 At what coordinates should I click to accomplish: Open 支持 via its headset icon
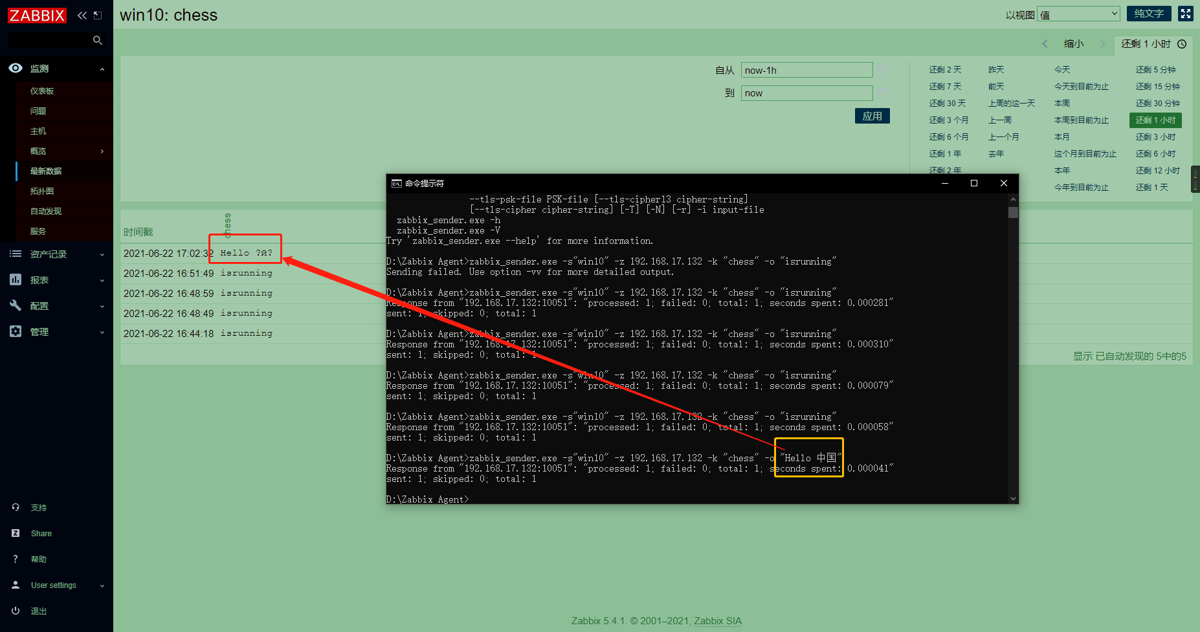(x=16, y=507)
